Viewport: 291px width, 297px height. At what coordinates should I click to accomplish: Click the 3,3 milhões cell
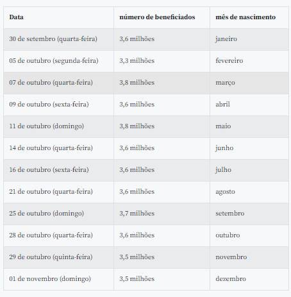point(162,61)
